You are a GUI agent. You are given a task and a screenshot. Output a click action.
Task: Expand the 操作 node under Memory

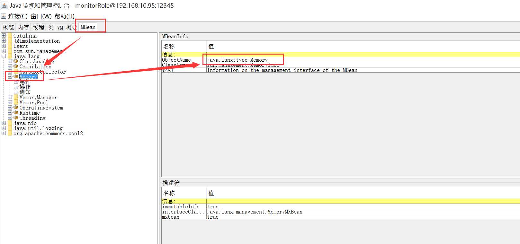16,87
